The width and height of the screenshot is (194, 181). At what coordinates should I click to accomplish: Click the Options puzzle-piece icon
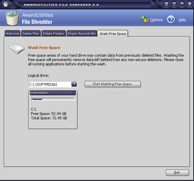tap(145, 19)
